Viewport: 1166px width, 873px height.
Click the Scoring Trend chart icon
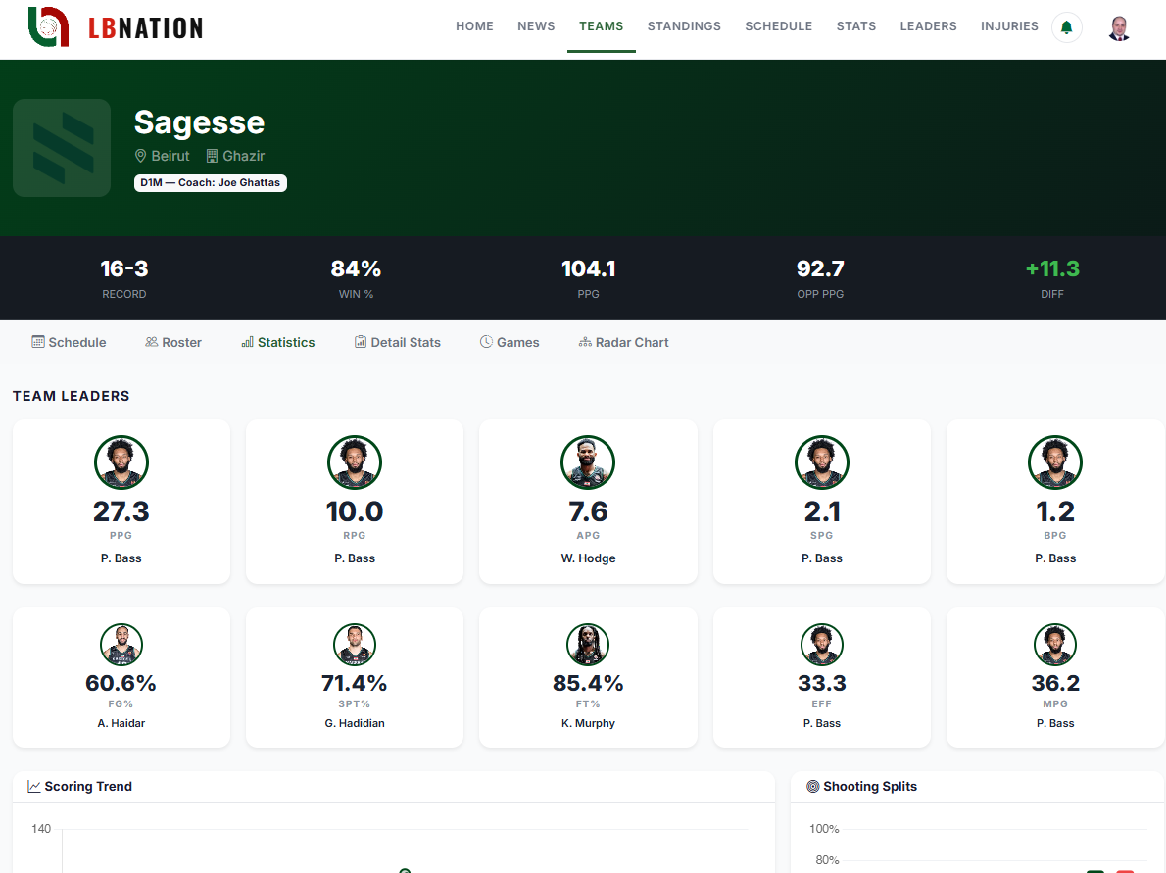click(x=34, y=786)
